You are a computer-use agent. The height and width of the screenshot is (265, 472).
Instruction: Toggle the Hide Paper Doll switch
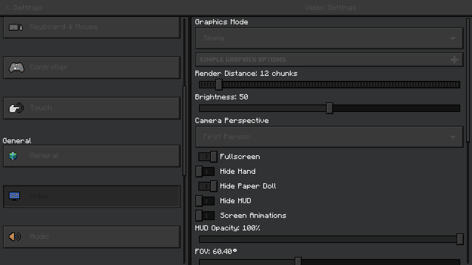click(208, 186)
